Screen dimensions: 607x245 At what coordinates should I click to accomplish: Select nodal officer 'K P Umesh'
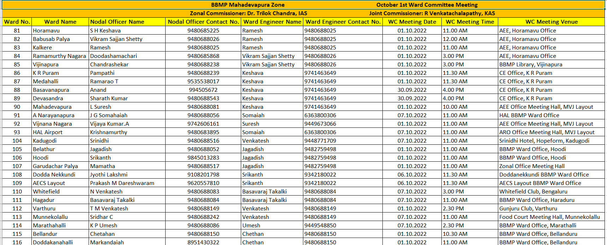[127, 226]
